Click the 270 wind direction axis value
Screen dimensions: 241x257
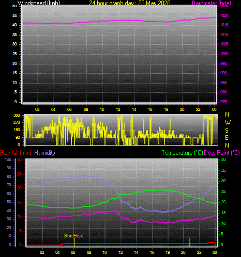coord(17,123)
